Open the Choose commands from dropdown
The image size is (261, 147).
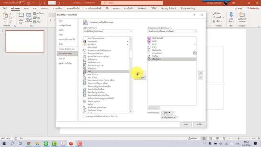pyautogui.click(x=108, y=31)
